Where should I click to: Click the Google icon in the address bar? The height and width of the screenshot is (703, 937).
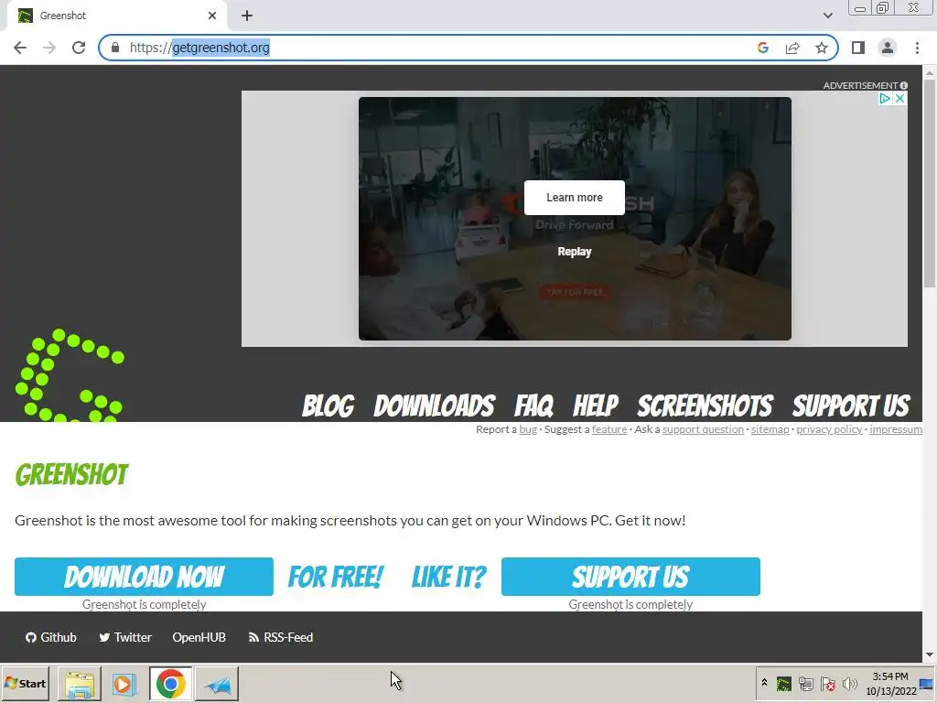[762, 48]
